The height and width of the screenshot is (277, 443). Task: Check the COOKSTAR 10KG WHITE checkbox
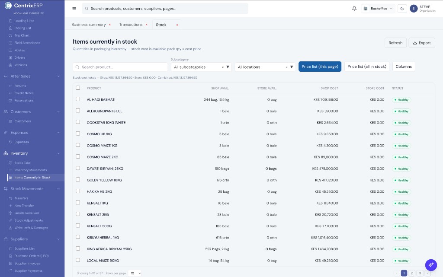[x=78, y=122]
